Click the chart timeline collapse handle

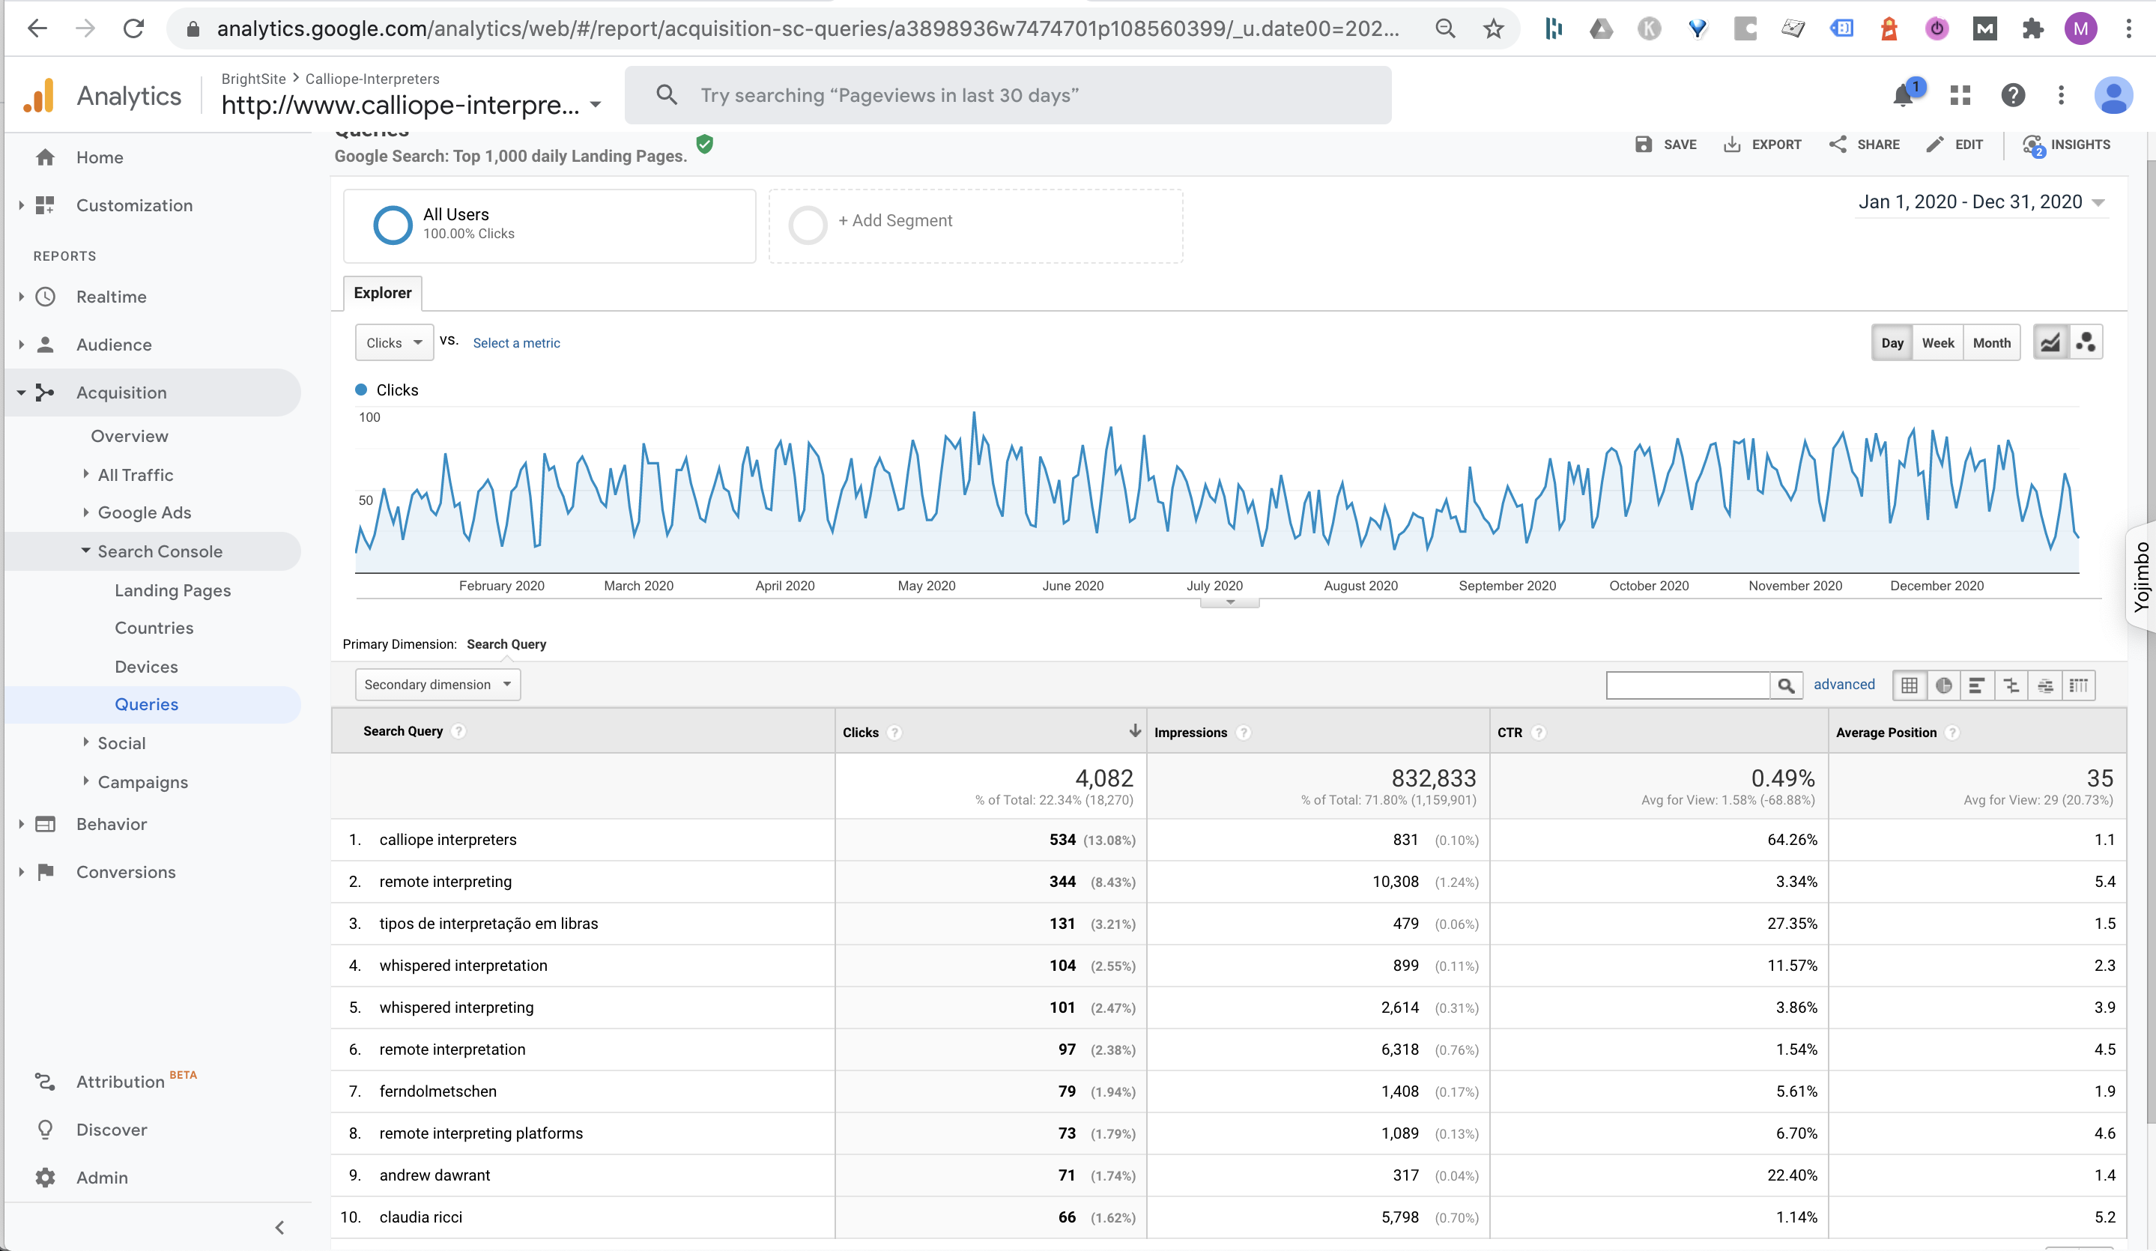point(1229,602)
